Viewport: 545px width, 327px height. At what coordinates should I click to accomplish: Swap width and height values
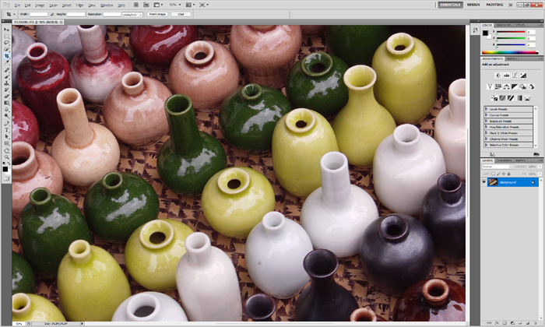(x=52, y=14)
